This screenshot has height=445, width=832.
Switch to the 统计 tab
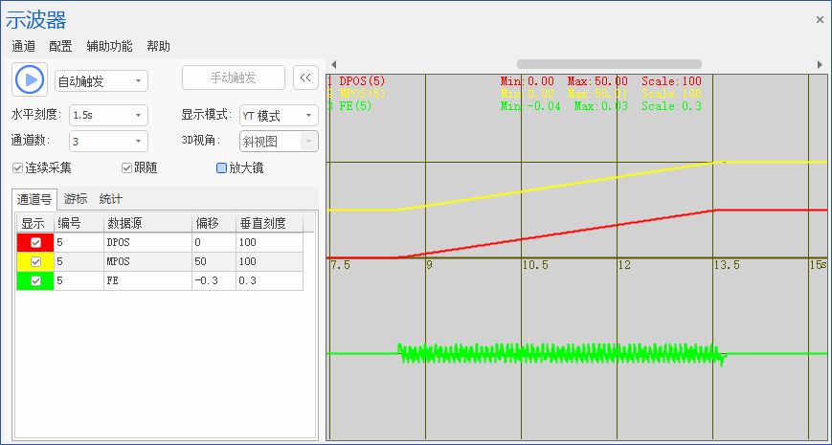(110, 199)
